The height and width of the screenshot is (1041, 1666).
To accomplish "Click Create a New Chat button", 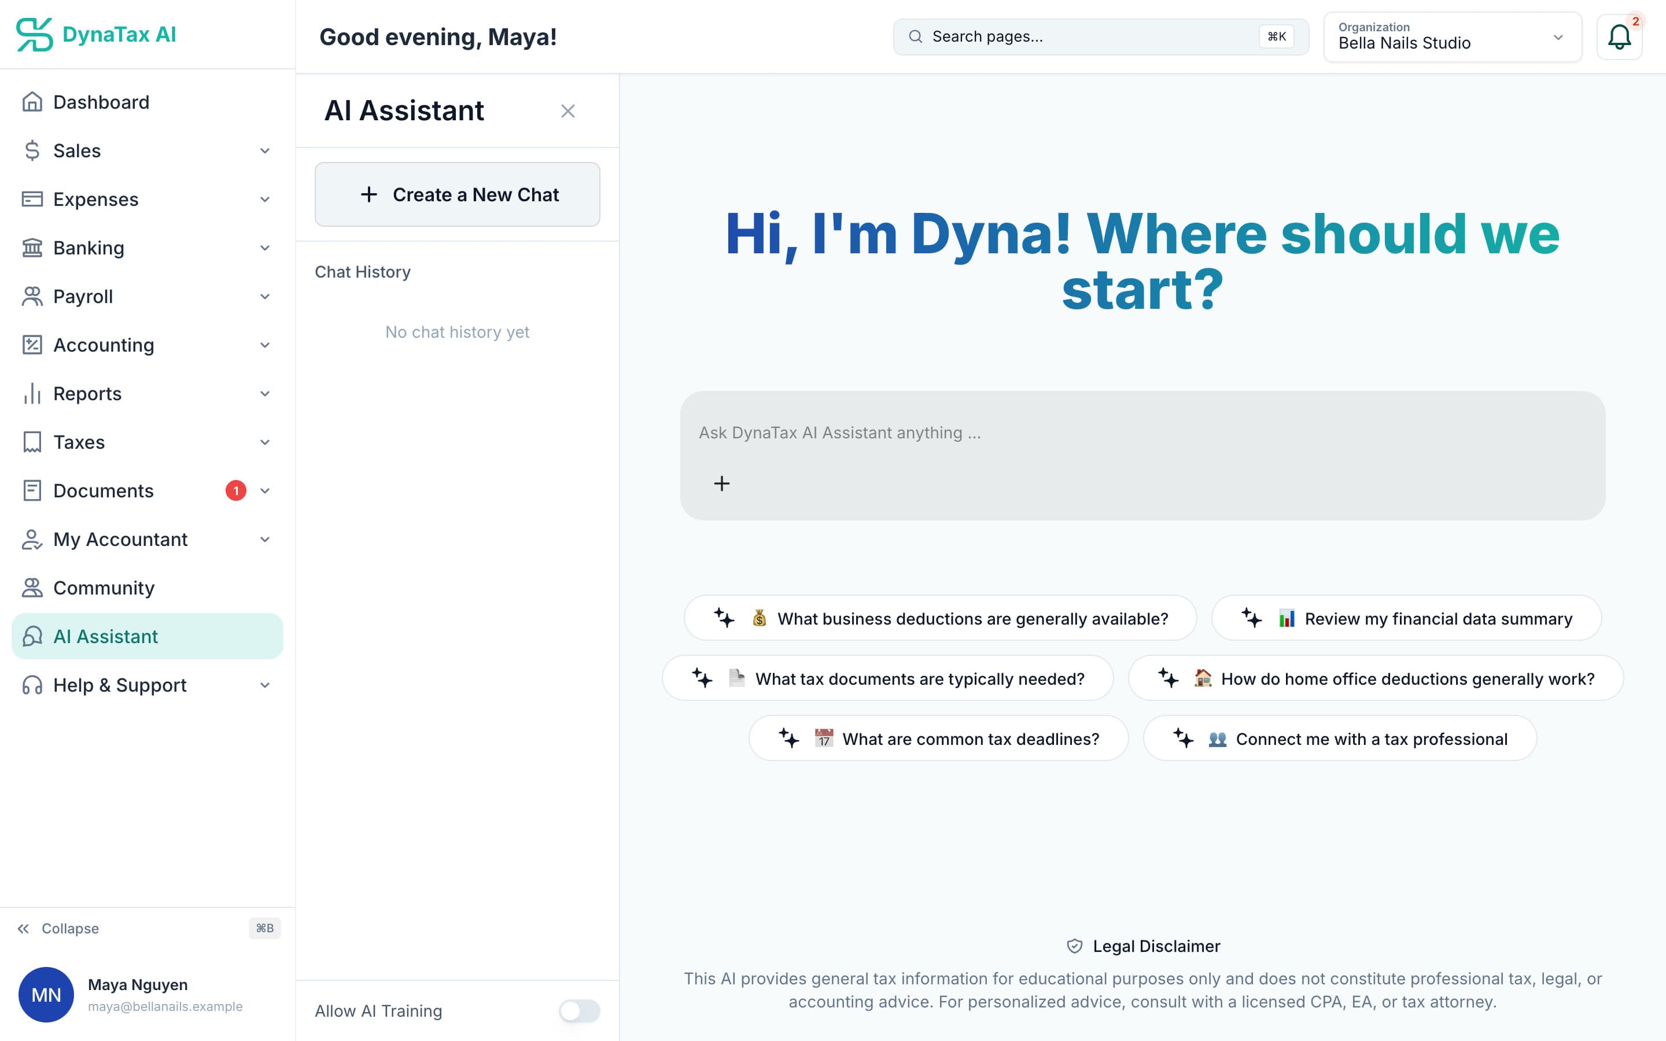I will (x=457, y=194).
